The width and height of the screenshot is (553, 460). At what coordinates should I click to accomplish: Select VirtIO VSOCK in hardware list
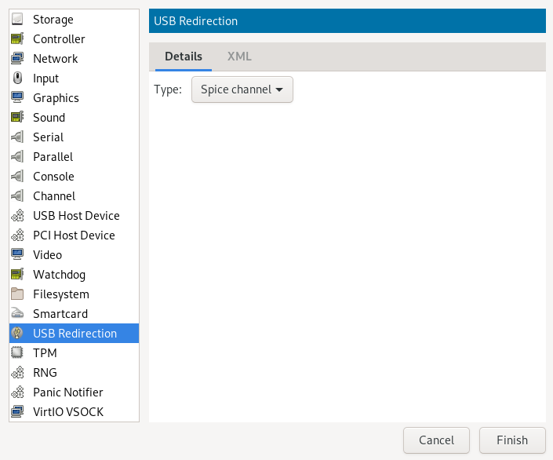[x=67, y=412]
